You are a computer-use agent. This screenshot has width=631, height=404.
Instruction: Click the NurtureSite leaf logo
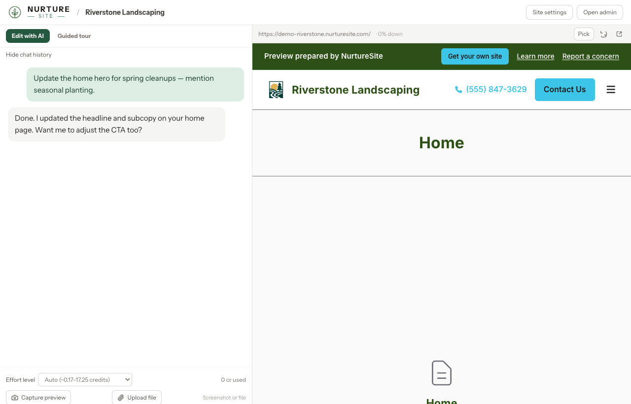(15, 12)
